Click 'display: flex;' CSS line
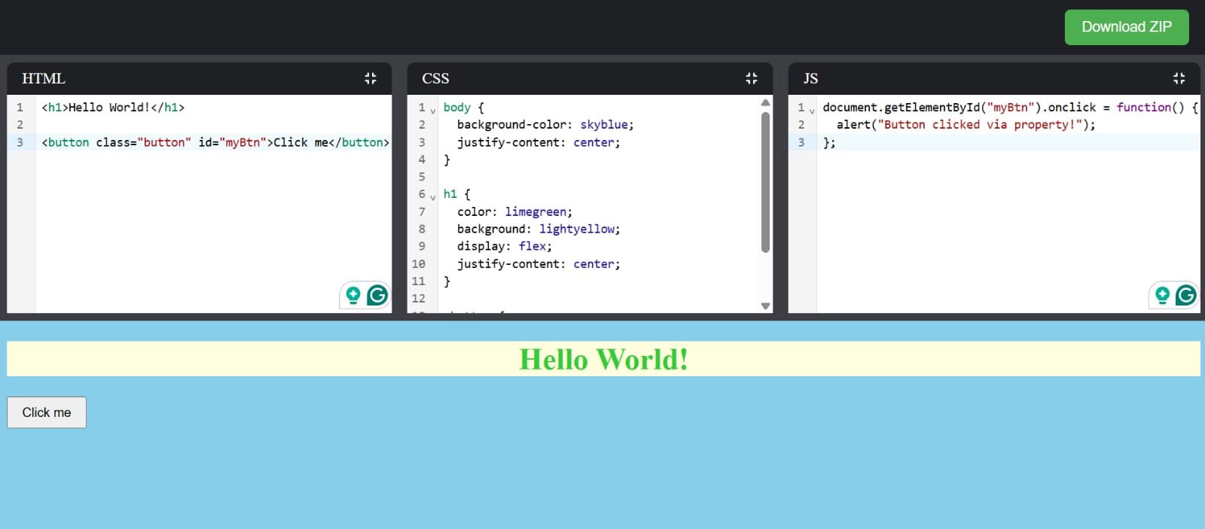 pyautogui.click(x=504, y=247)
